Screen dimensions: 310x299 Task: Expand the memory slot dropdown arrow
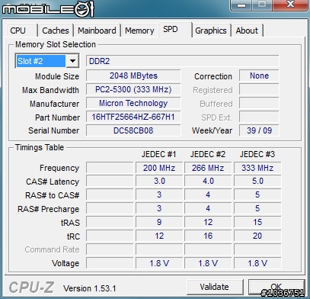(72, 61)
